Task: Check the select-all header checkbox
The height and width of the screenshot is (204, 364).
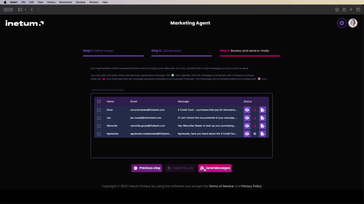Action: tap(99, 102)
